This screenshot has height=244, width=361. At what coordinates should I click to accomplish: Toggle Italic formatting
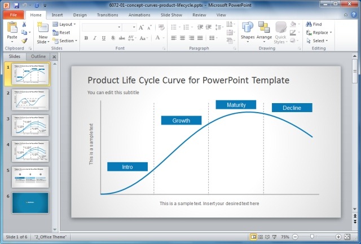[x=95, y=38]
